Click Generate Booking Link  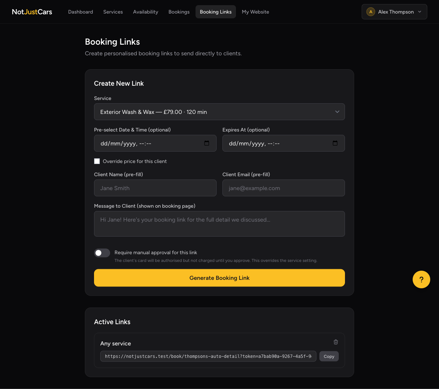click(x=219, y=278)
